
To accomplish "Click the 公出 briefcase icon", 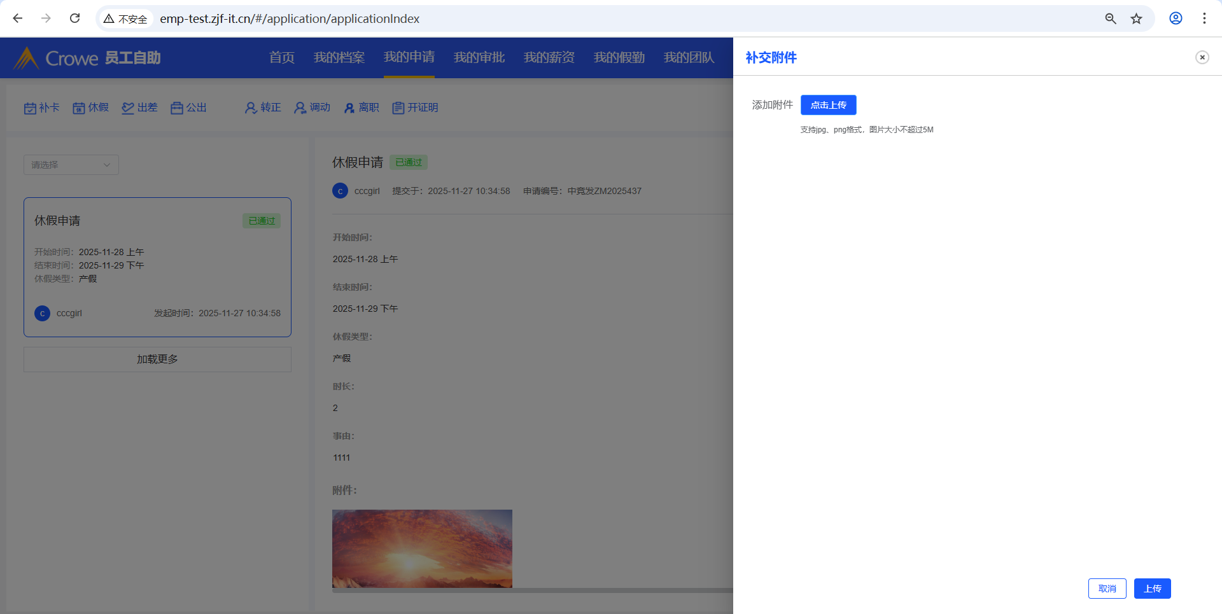I will pos(177,108).
